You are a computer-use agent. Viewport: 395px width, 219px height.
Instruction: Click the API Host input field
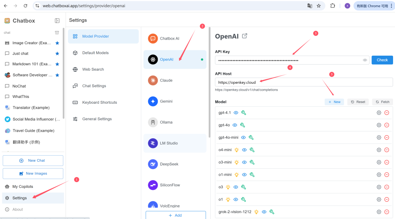(x=304, y=82)
